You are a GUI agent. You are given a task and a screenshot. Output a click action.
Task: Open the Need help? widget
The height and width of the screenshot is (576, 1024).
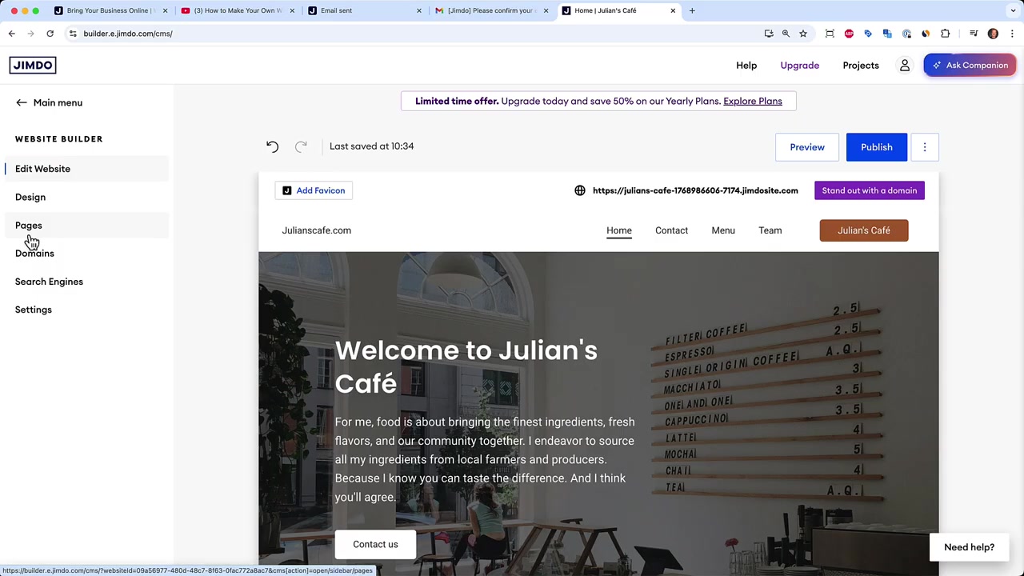(x=969, y=547)
